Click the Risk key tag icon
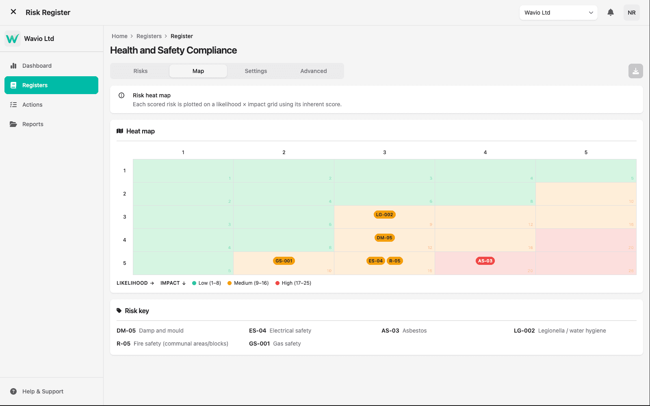The image size is (650, 406). point(119,311)
